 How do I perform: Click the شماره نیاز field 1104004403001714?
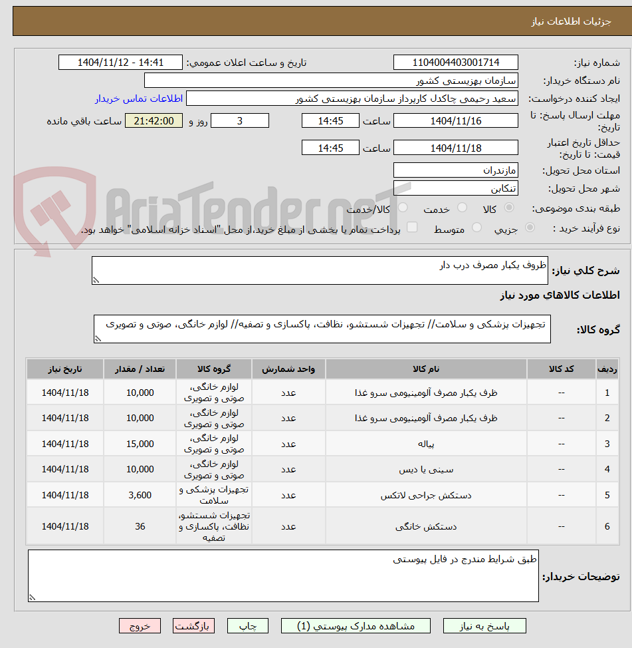pyautogui.click(x=456, y=63)
